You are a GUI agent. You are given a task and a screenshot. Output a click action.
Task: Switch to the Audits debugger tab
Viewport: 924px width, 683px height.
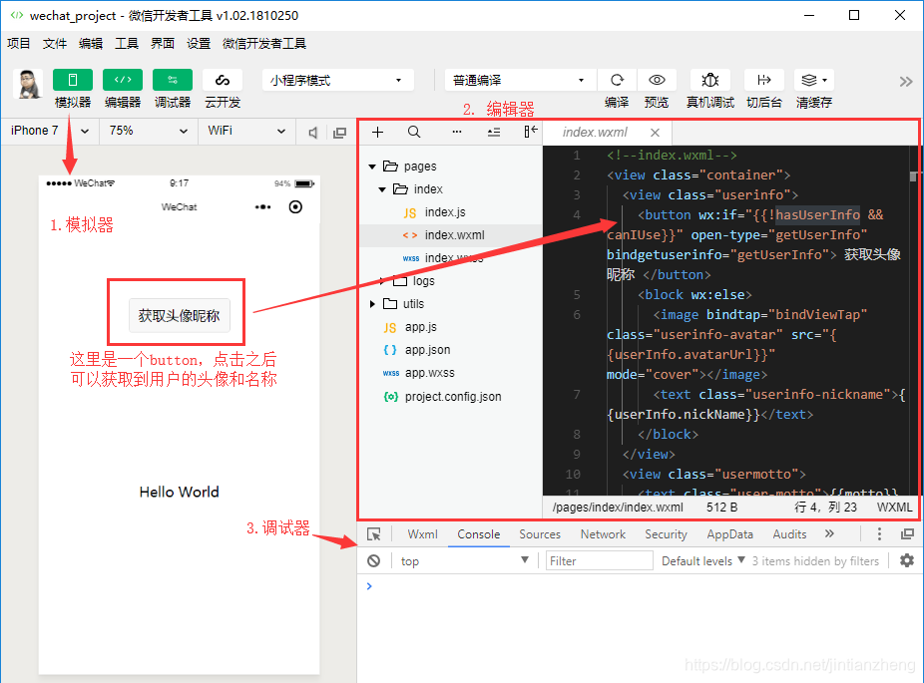click(x=789, y=534)
